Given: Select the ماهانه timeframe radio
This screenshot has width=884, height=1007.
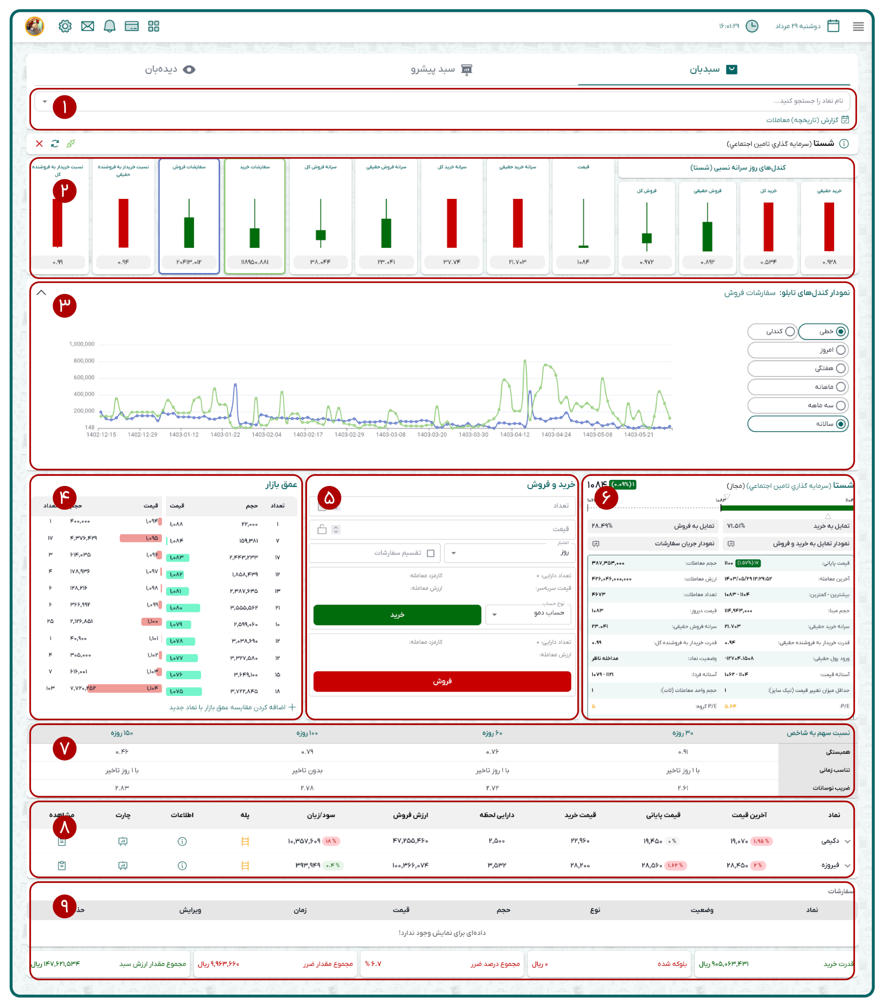Looking at the screenshot, I should coord(841,387).
